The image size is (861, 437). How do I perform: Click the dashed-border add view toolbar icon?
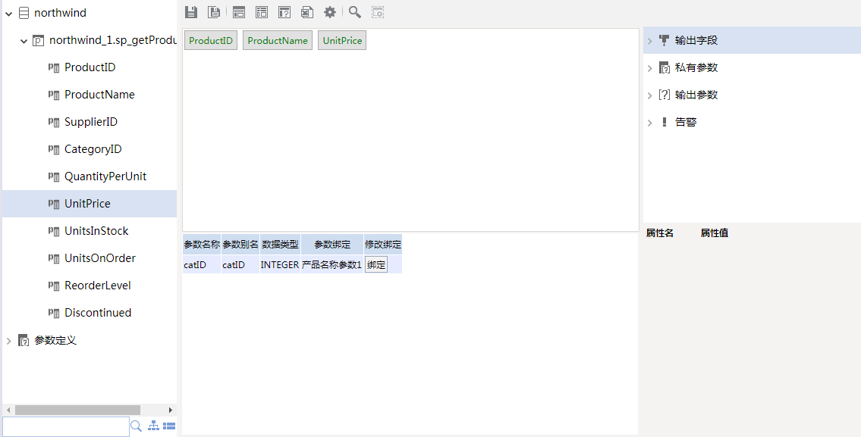[x=378, y=12]
